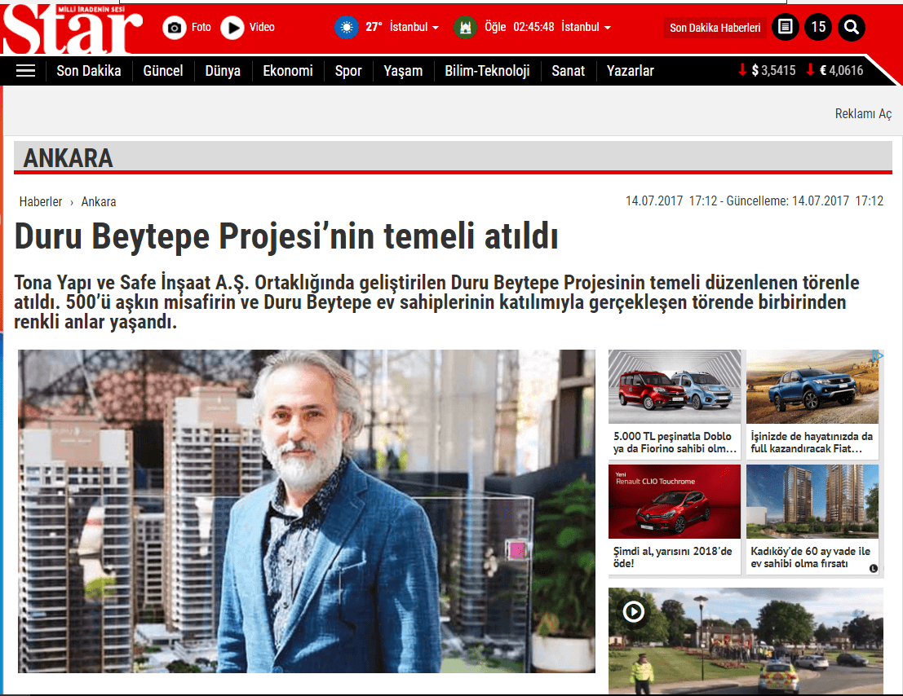This screenshot has width=903, height=696.
Task: Click the Son Dakika Haberleri button
Action: click(x=715, y=28)
